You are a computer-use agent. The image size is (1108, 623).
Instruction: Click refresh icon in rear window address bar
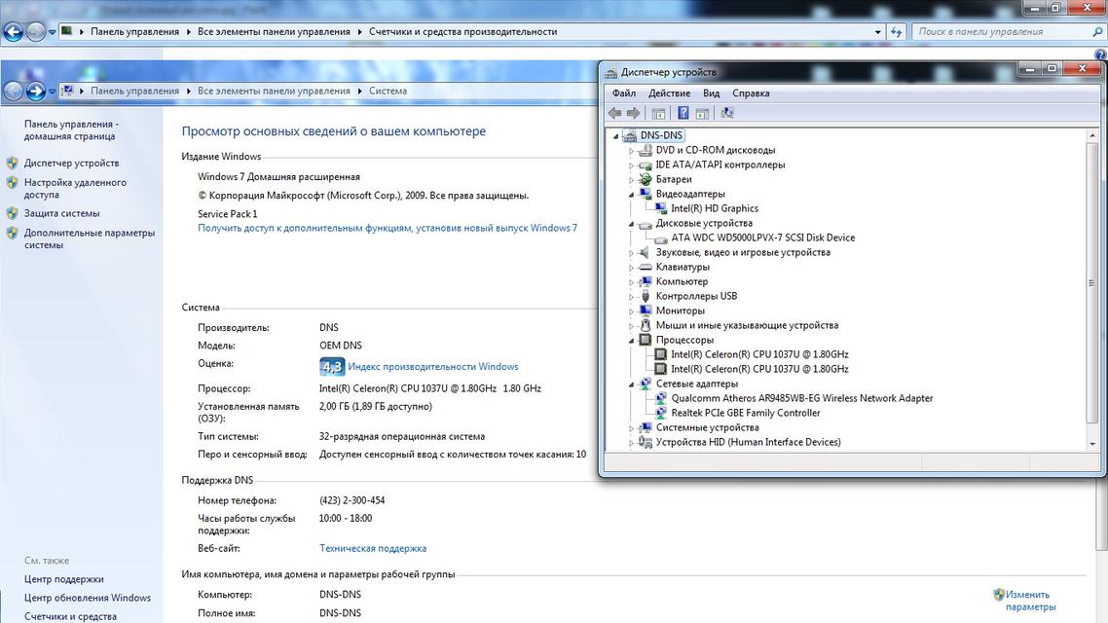(x=896, y=32)
